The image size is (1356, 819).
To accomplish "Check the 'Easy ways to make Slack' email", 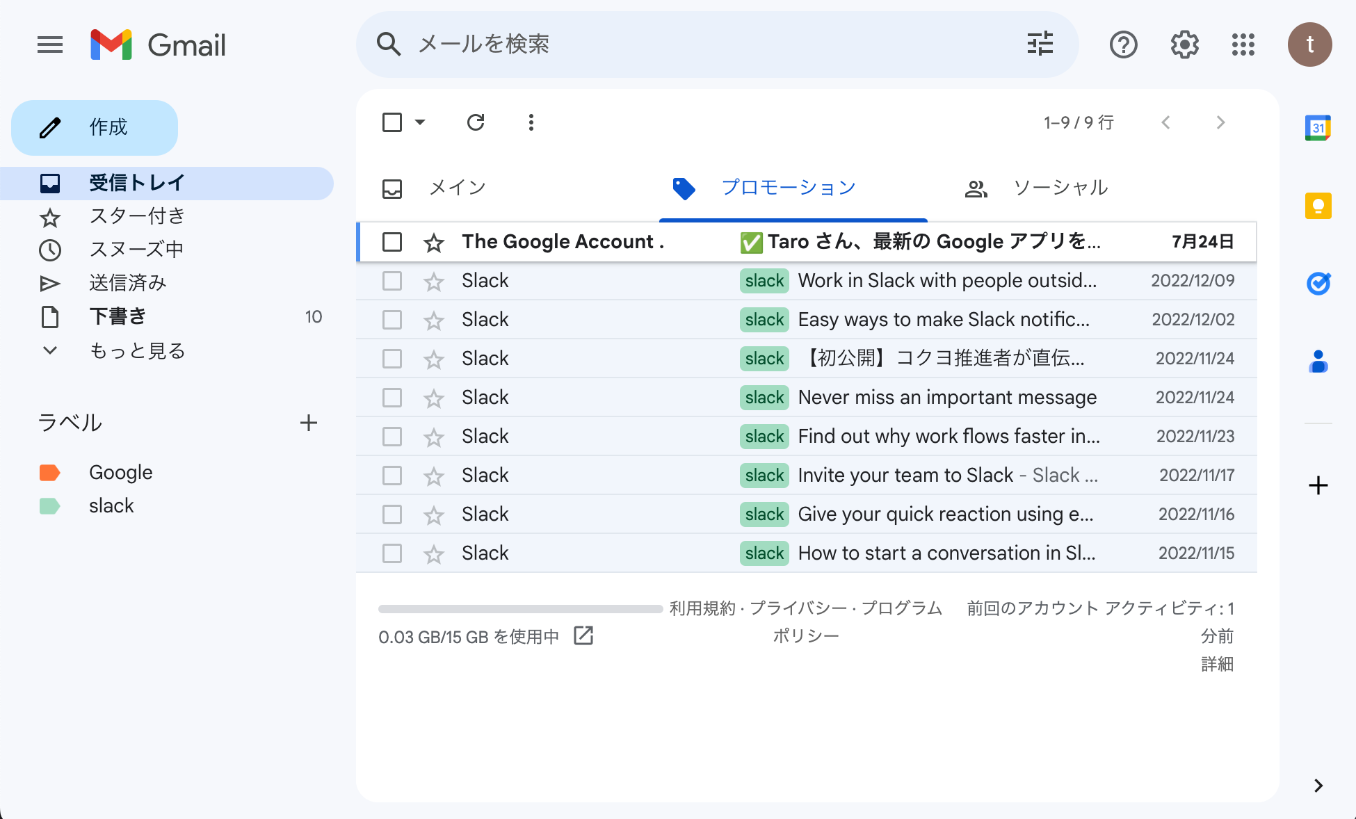I will tap(392, 320).
